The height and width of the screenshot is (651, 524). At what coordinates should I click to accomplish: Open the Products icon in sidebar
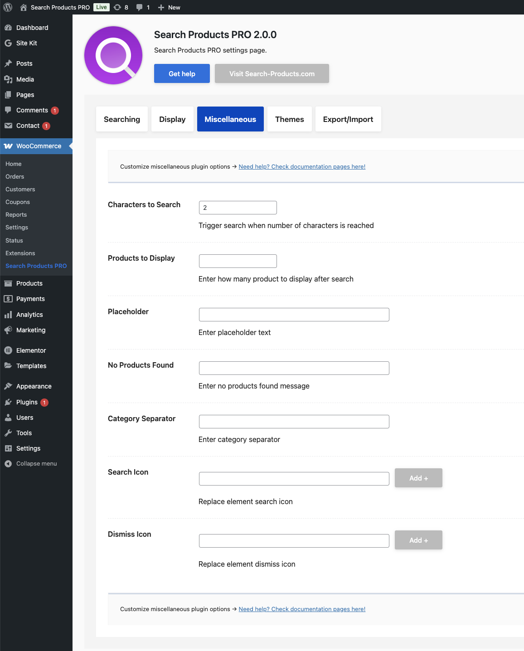point(8,283)
